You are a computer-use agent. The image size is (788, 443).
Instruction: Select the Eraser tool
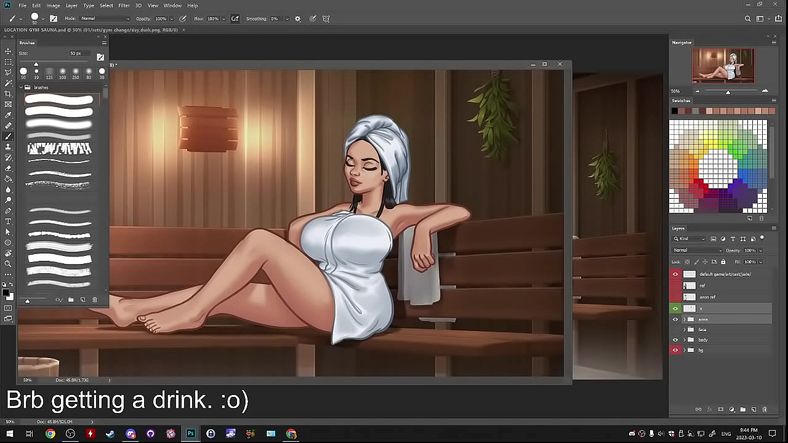click(x=8, y=168)
